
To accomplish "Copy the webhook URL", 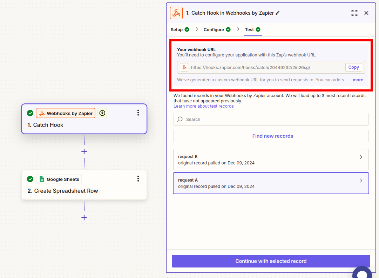I will point(353,67).
